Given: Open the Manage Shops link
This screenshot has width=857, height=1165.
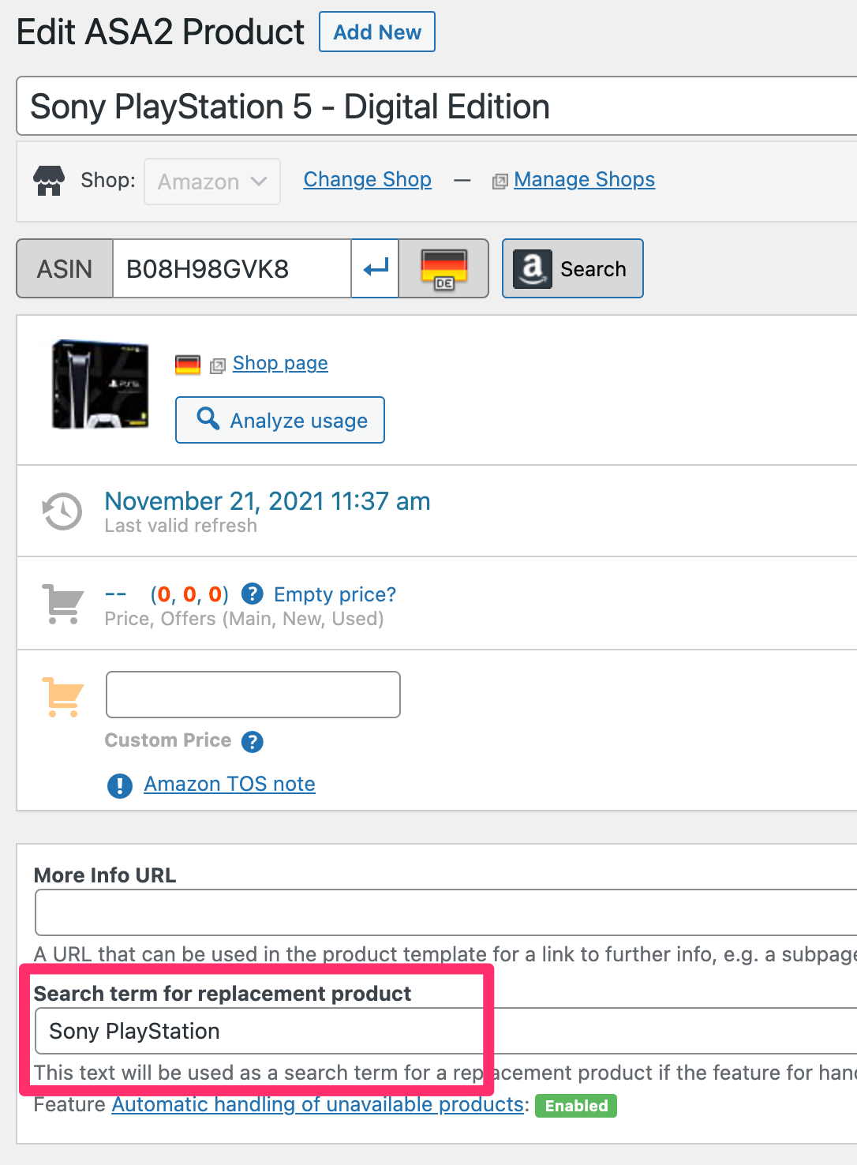Looking at the screenshot, I should point(583,180).
